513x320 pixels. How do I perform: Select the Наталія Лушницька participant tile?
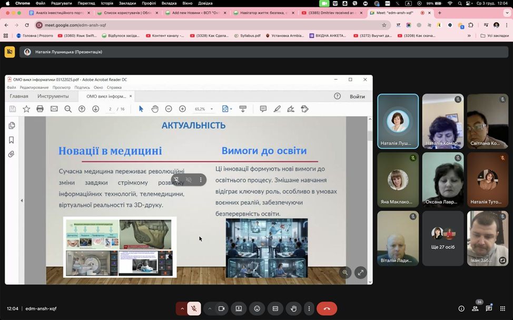pos(398,121)
